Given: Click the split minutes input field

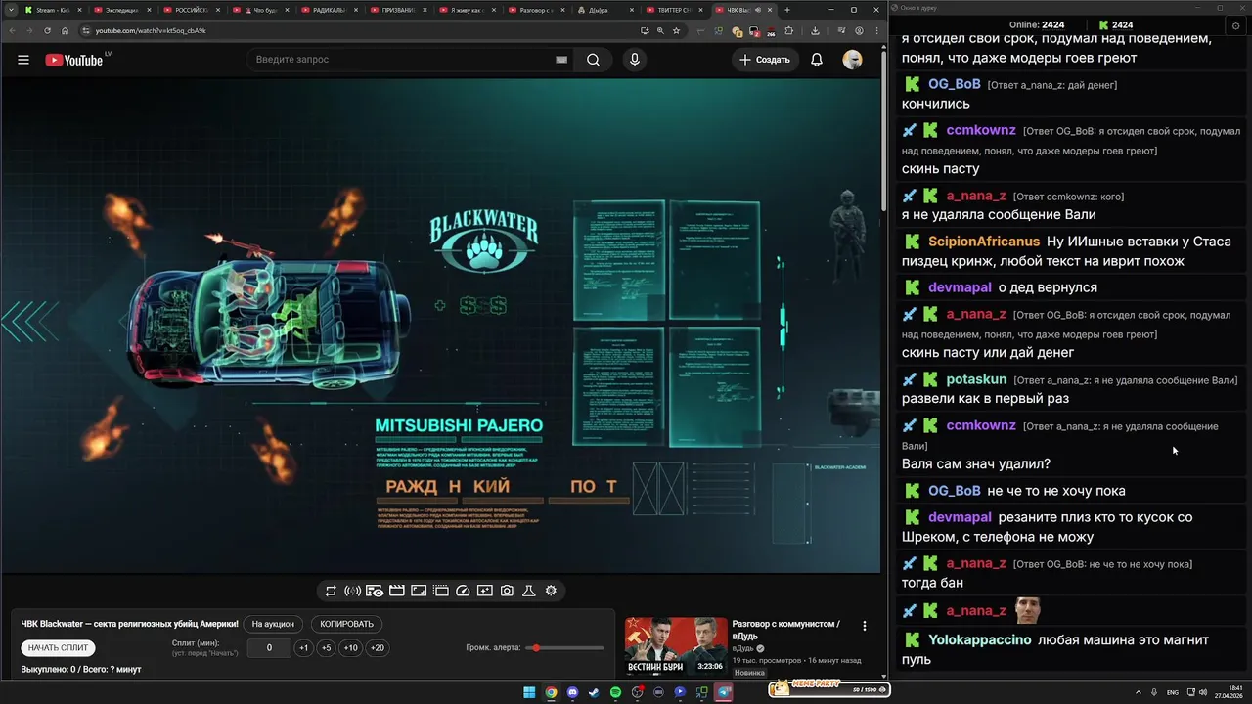Looking at the screenshot, I should click(269, 647).
